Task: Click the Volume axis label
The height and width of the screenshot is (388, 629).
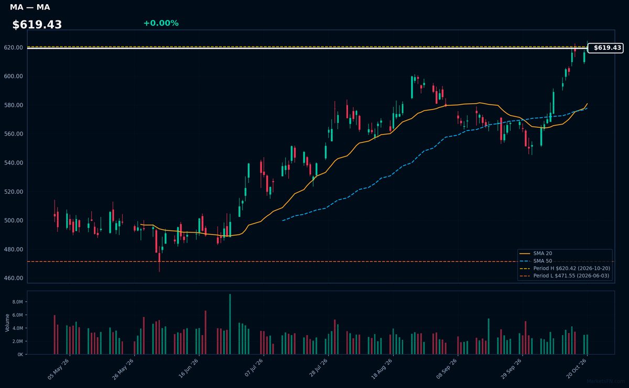Action: (7, 323)
